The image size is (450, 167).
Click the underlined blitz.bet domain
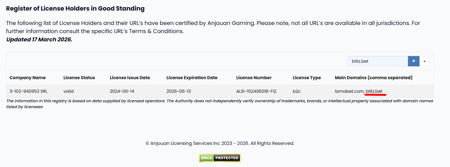coord(374,91)
